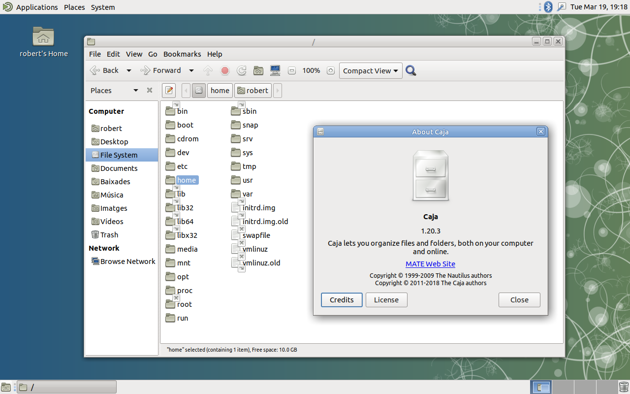Viewport: 630px width, 394px height.
Task: Open the Compact View selector
Action: [x=371, y=70]
